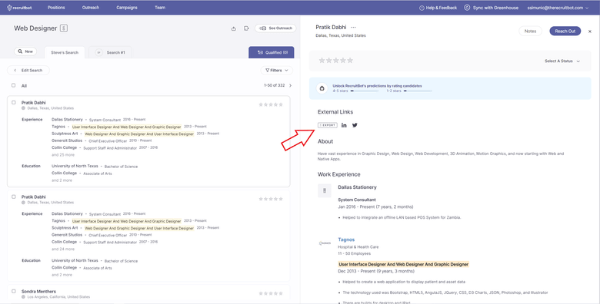This screenshot has width=600, height=304.
Task: Tick the All candidates checkbox
Action: [x=14, y=85]
